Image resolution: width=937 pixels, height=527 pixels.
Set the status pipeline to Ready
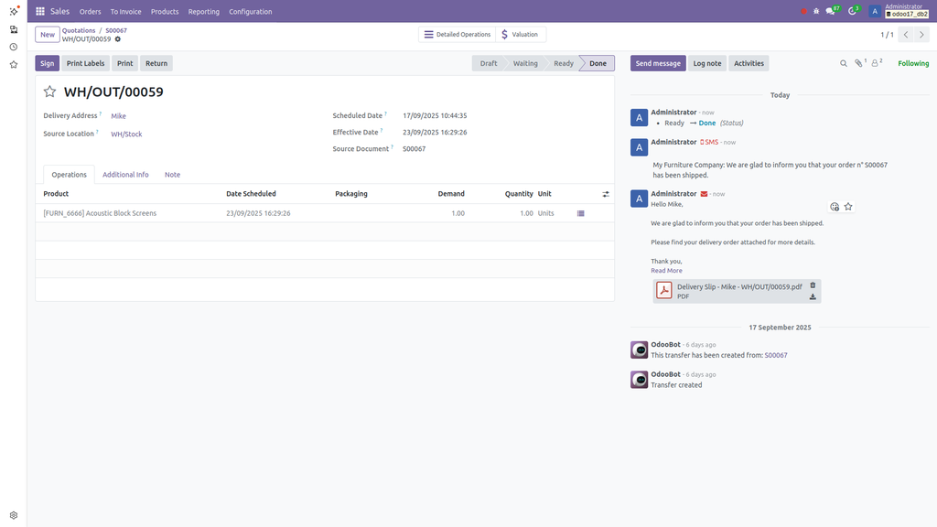564,63
